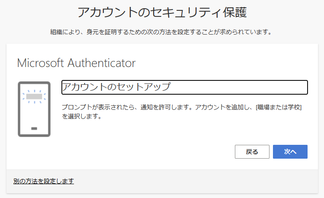Click the [職場または学校] text in the instructions

[x=279, y=107]
